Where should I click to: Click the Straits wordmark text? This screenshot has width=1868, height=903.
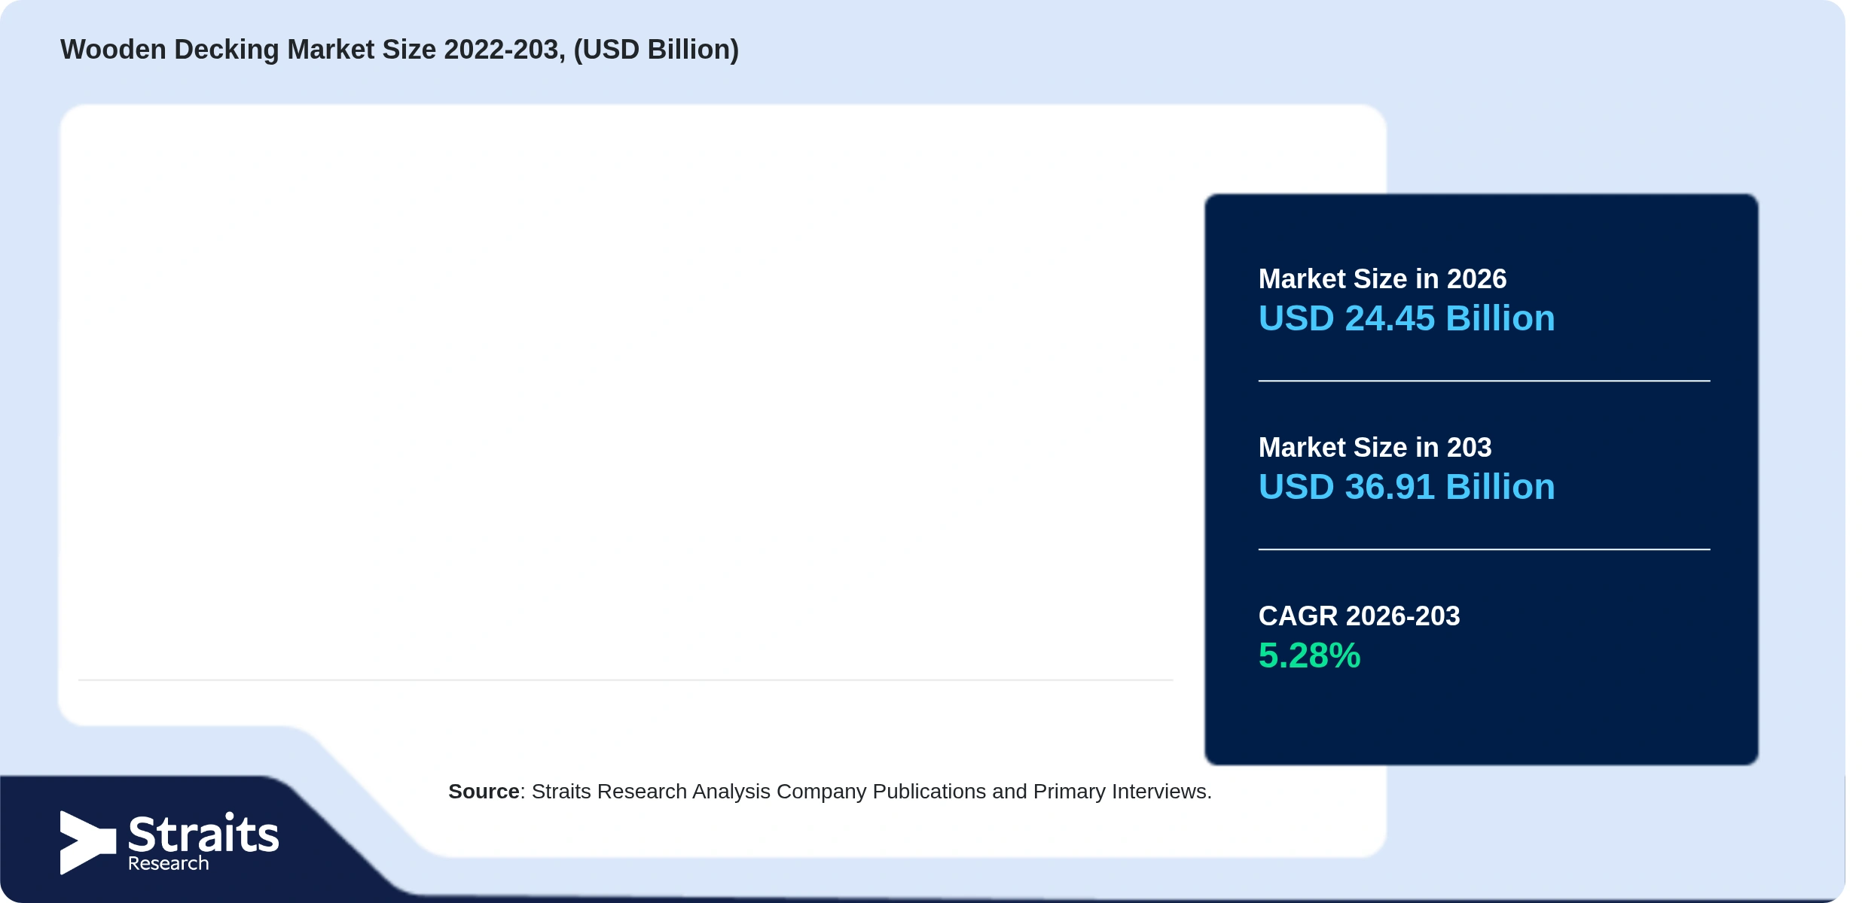(x=203, y=834)
